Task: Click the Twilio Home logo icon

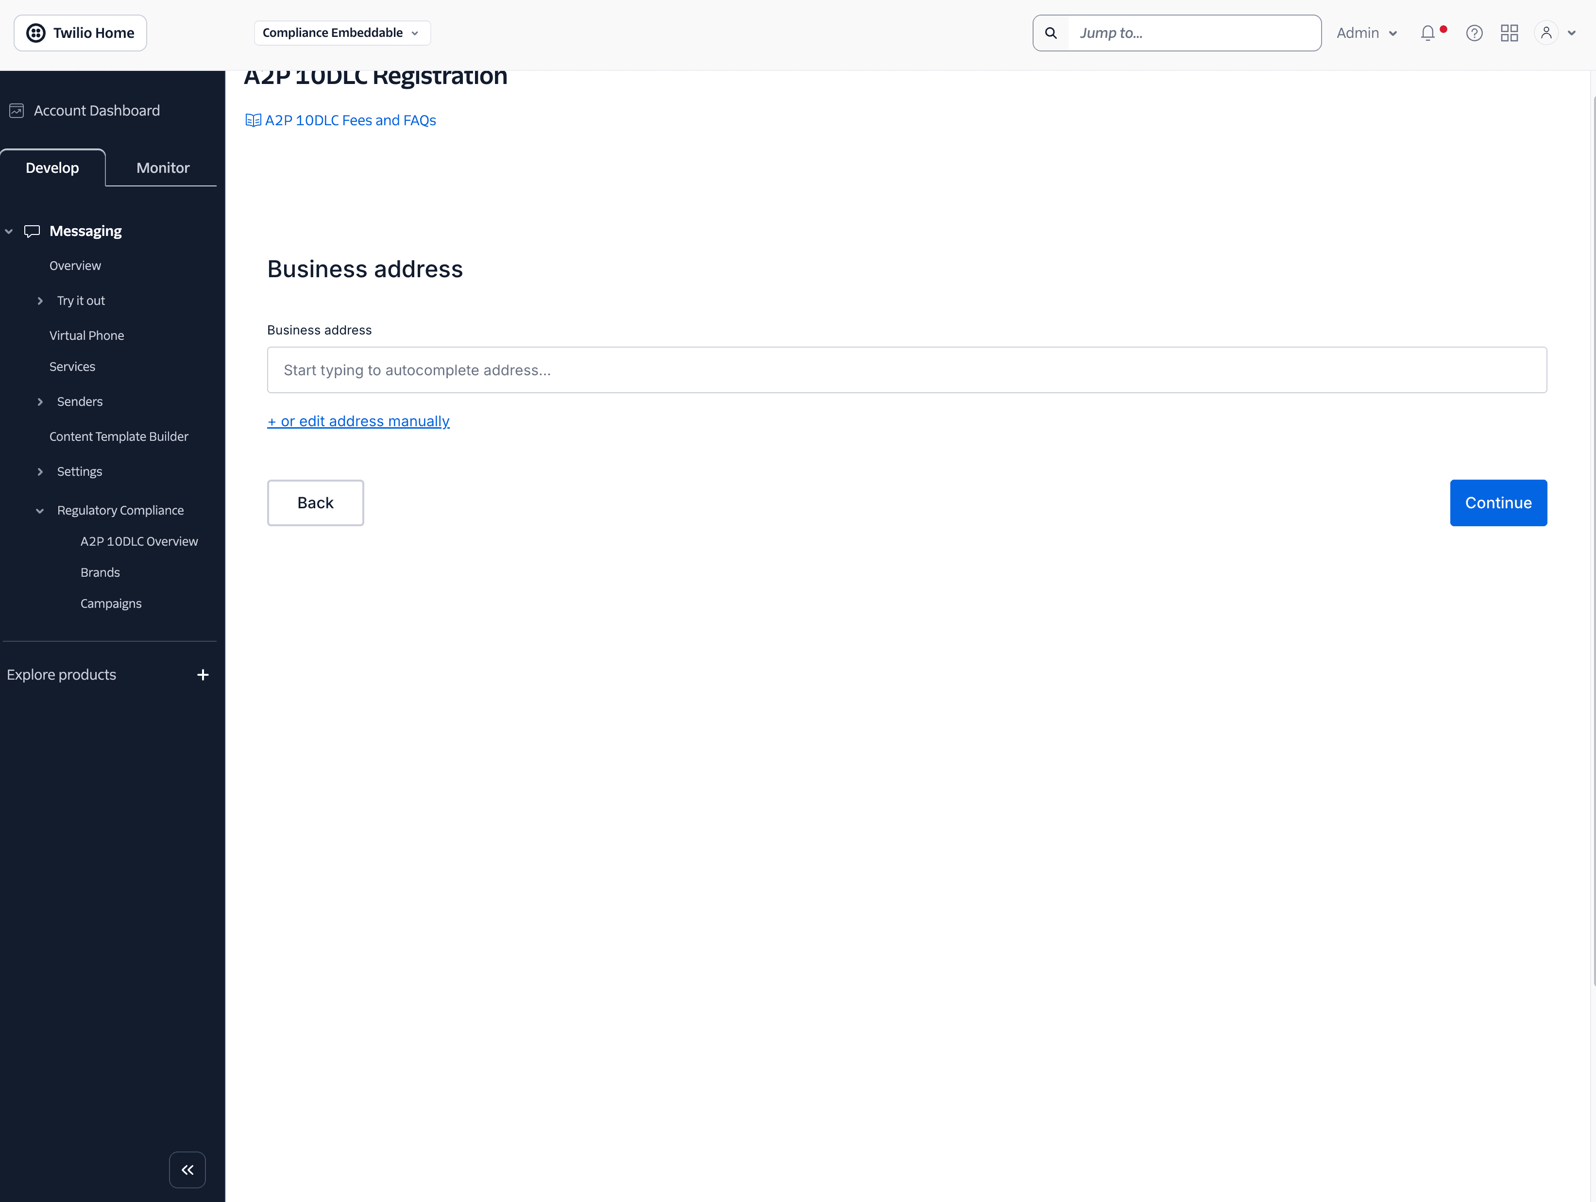Action: coord(36,33)
